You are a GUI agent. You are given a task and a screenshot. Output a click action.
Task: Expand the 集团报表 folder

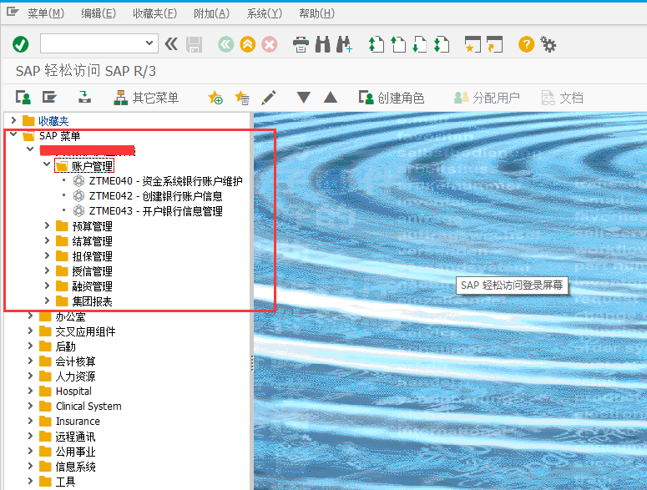47,301
